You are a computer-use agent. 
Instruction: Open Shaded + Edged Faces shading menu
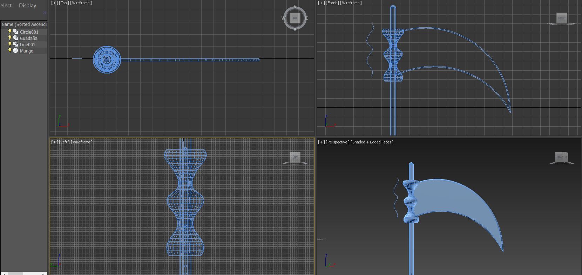[x=372, y=142]
